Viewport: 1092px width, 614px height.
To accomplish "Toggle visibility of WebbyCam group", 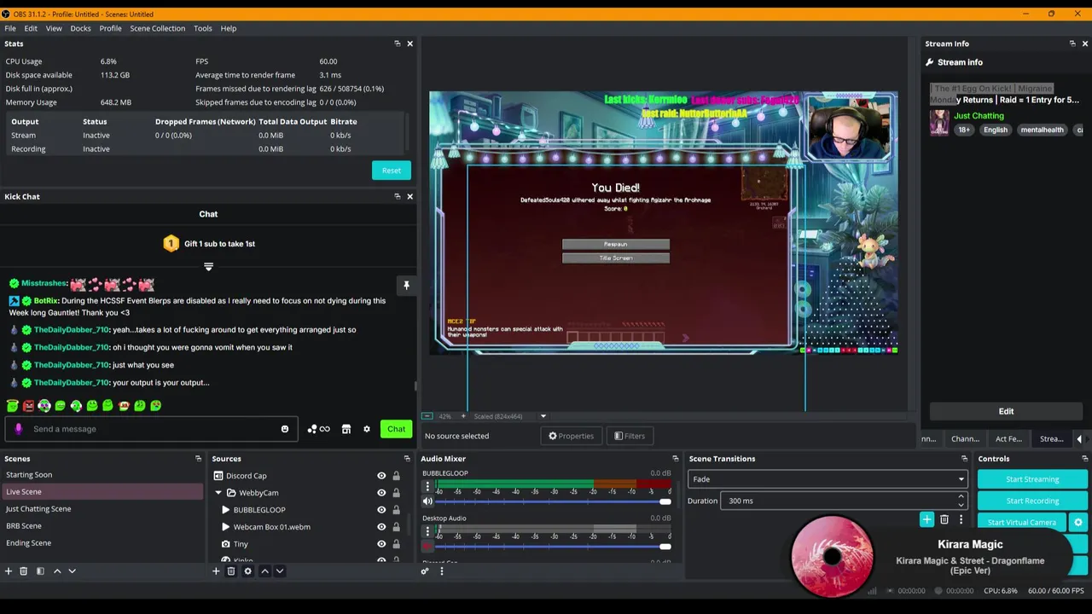I will pos(381,493).
